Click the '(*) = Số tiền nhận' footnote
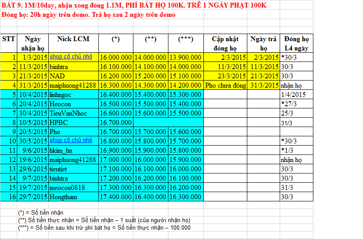This screenshot has width=363, height=239. point(41,213)
